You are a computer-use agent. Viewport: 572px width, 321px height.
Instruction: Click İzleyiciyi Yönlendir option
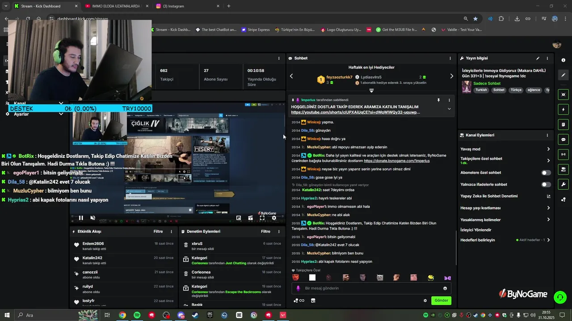[x=475, y=230]
